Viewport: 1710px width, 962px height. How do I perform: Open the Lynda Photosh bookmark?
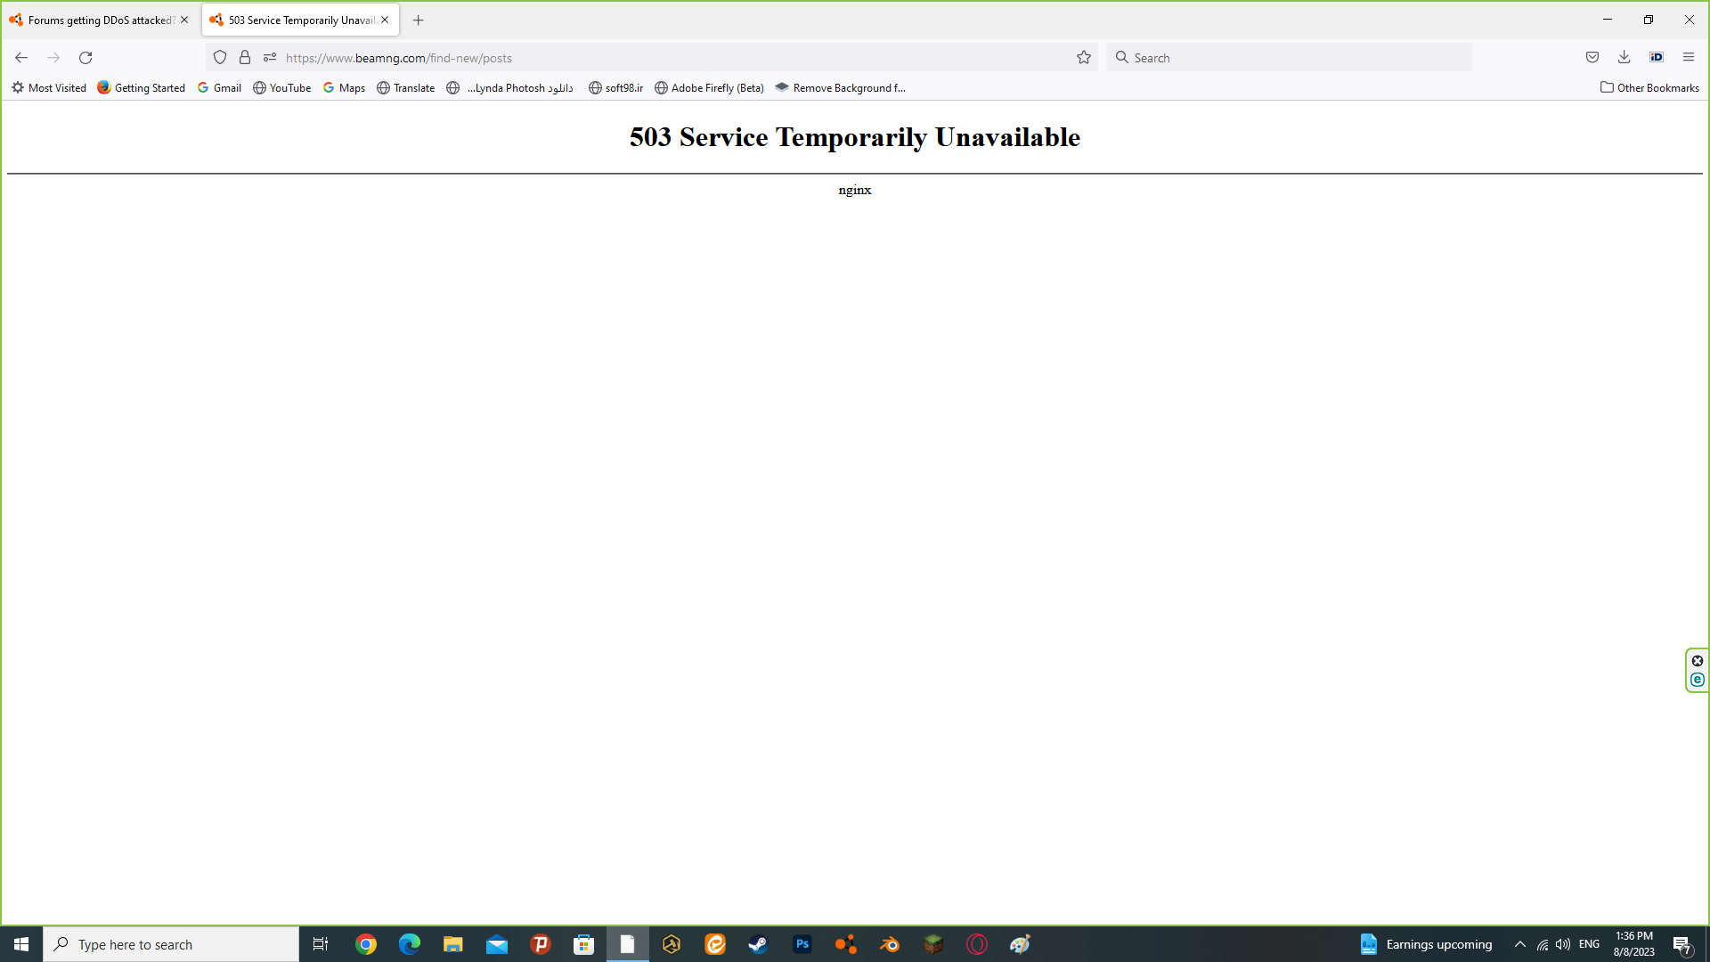[x=510, y=88]
